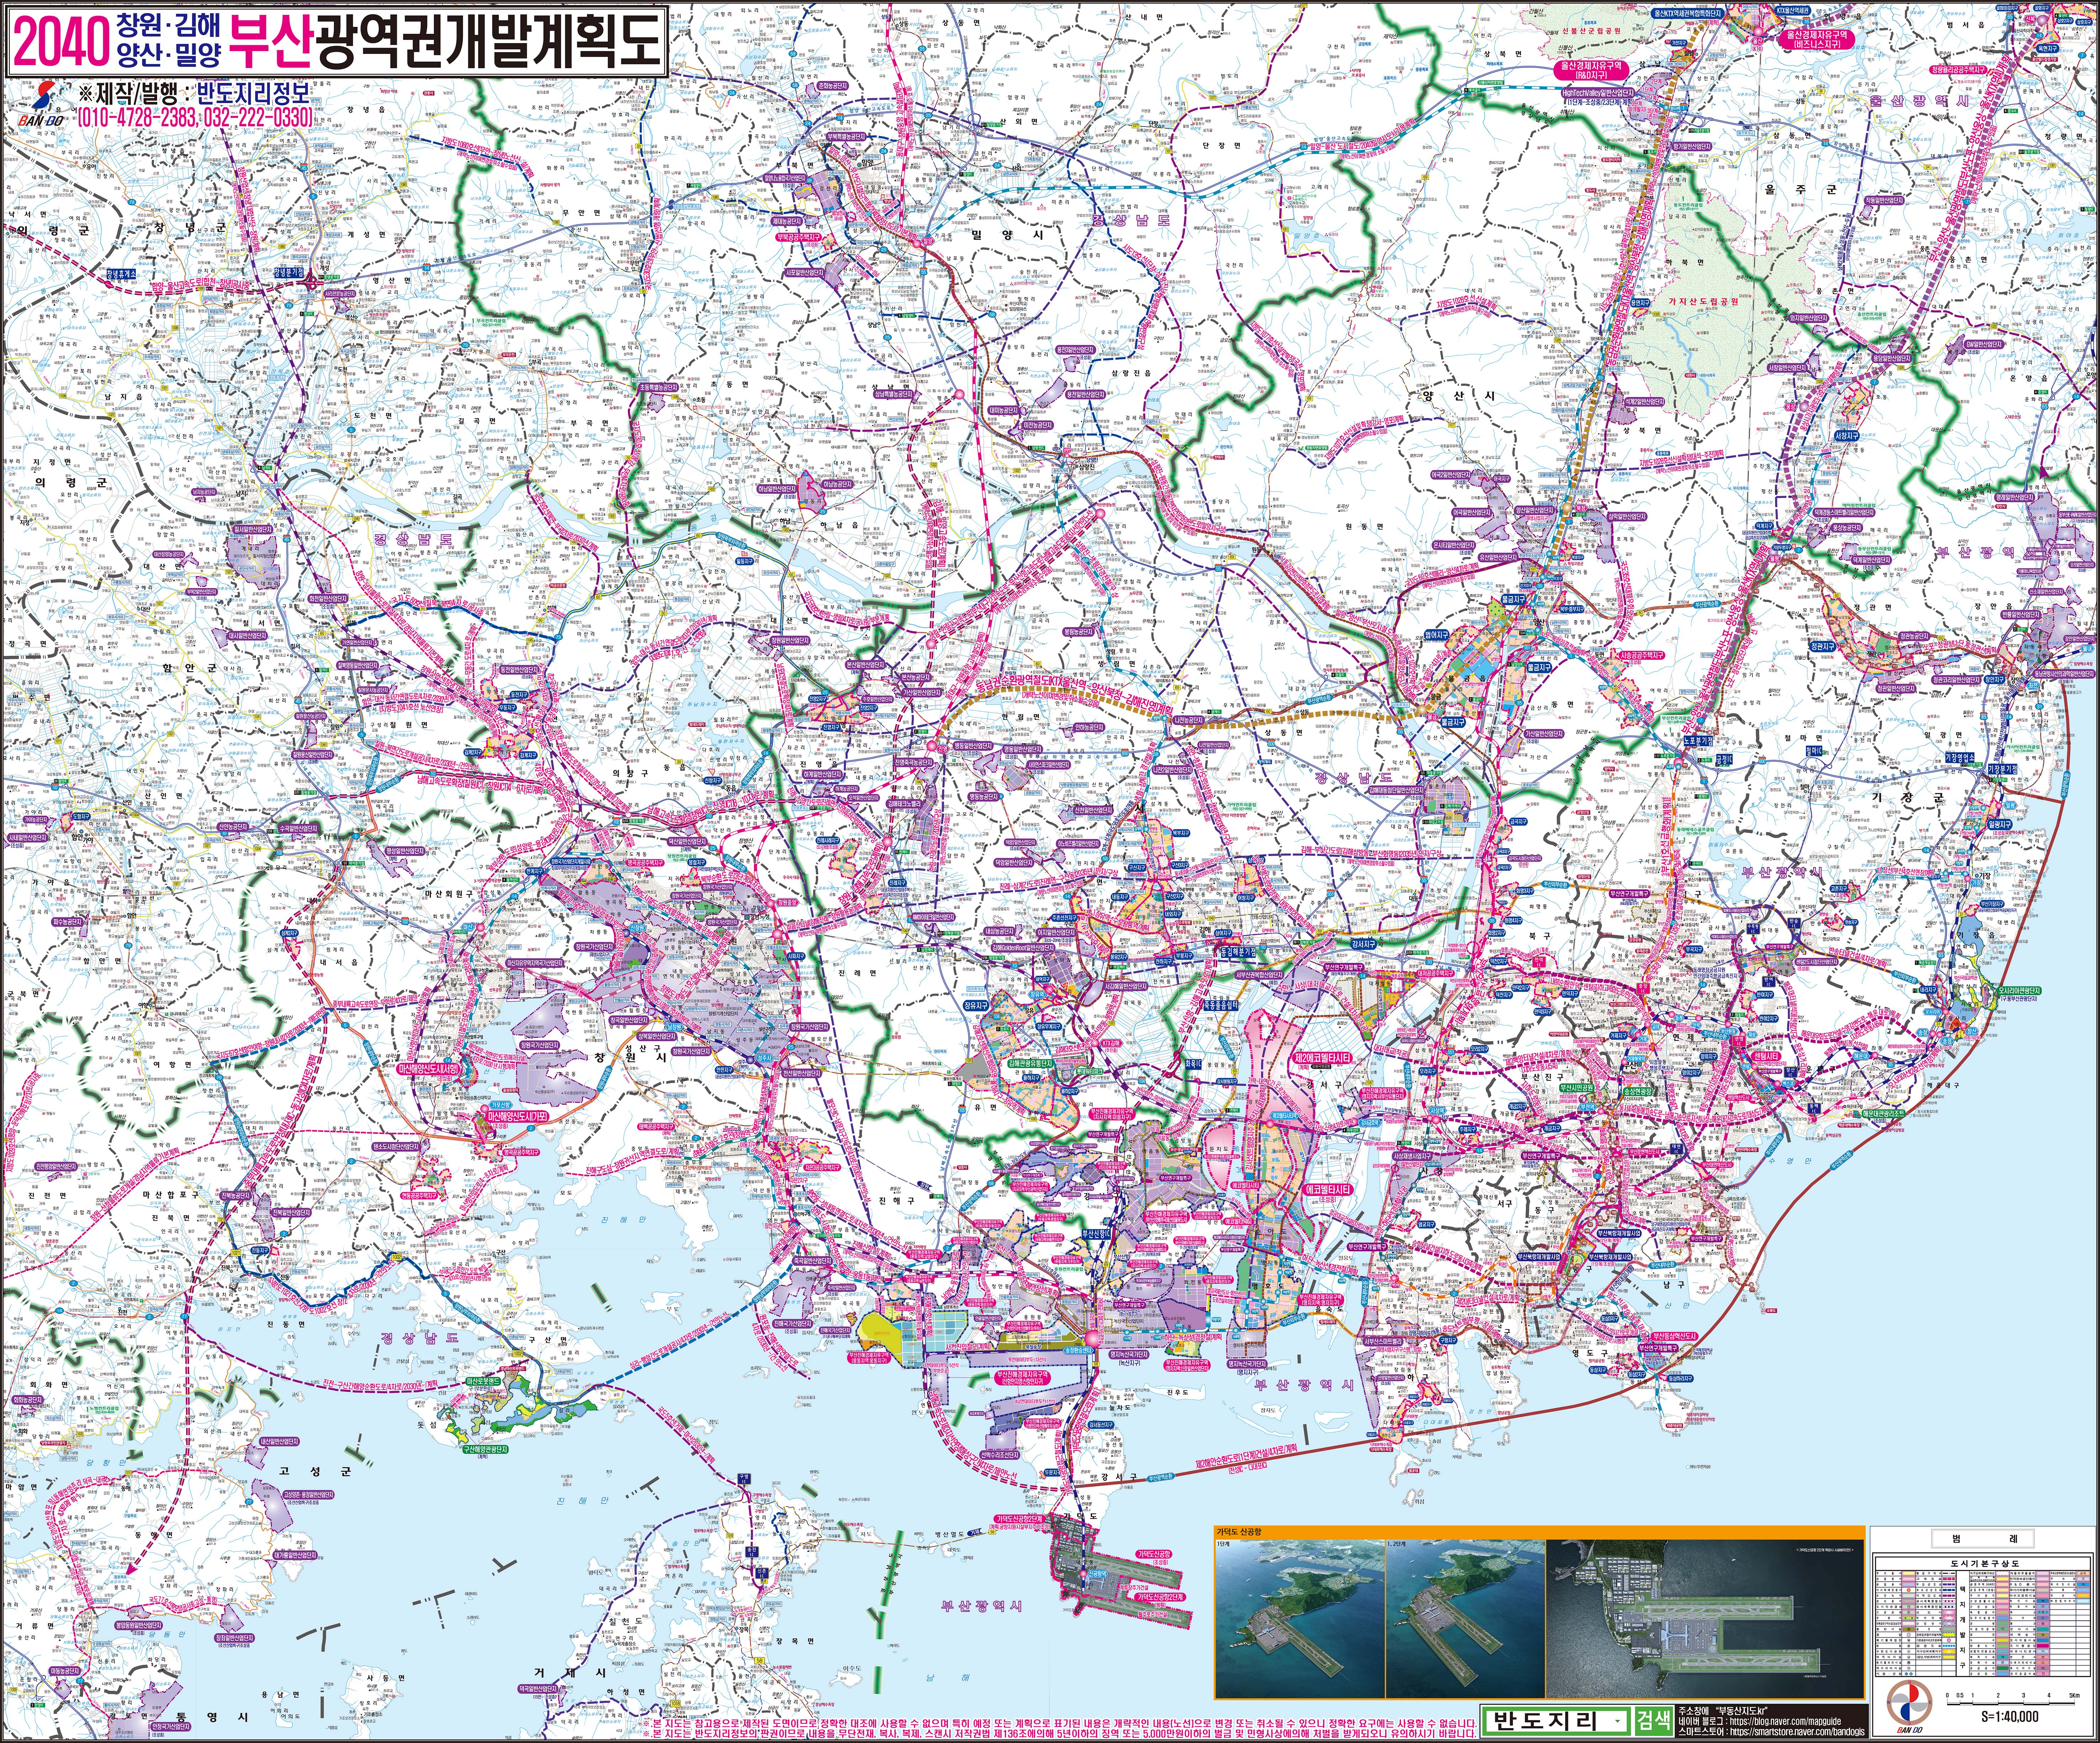The image size is (2100, 1743).
Task: Open the 반도지리 search box dropdown arrow
Action: click(1617, 1721)
